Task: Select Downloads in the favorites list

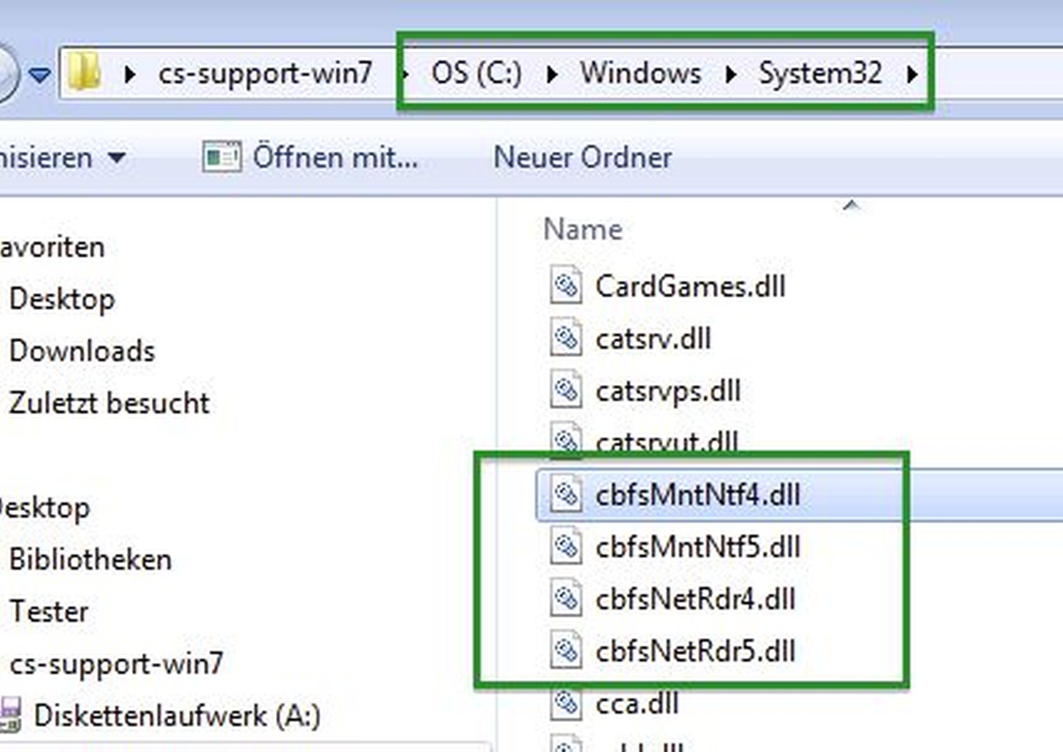Action: pyautogui.click(x=82, y=351)
